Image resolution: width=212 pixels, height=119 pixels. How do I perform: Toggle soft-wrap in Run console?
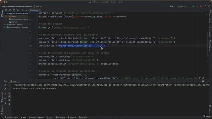click(9, 93)
